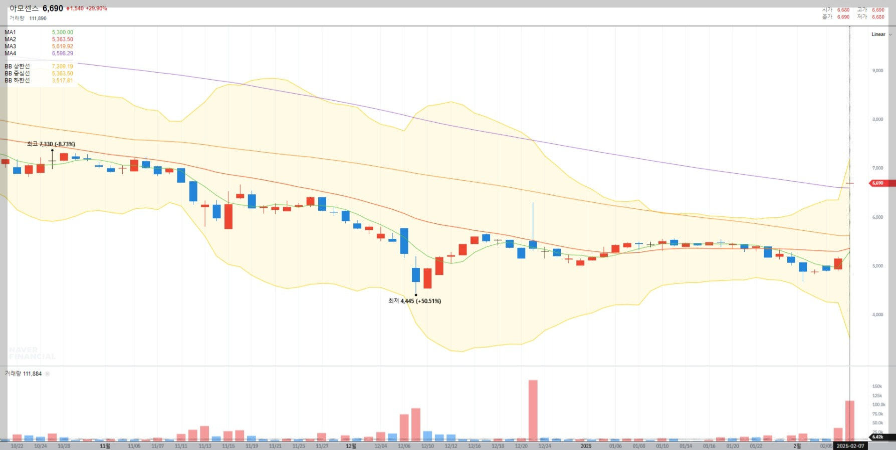Click the 4,000 price axis label
896x450 pixels.
tap(877, 315)
